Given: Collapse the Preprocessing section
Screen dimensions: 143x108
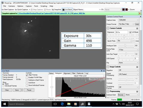Looking at the screenshot, I should pyautogui.click(x=108, y=91).
